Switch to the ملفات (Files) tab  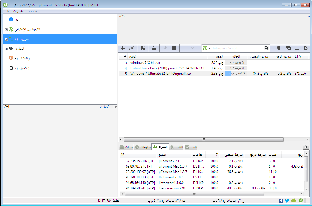(126, 147)
